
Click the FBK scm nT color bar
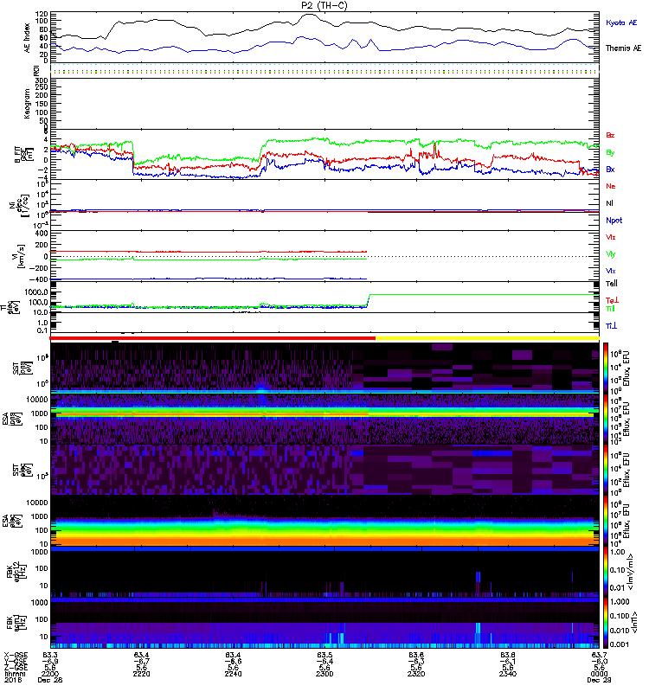(606, 623)
